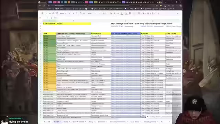Open the fill color picker
Image resolution: width=220 pixels, height=124 pixels.
[x=126, y=13]
